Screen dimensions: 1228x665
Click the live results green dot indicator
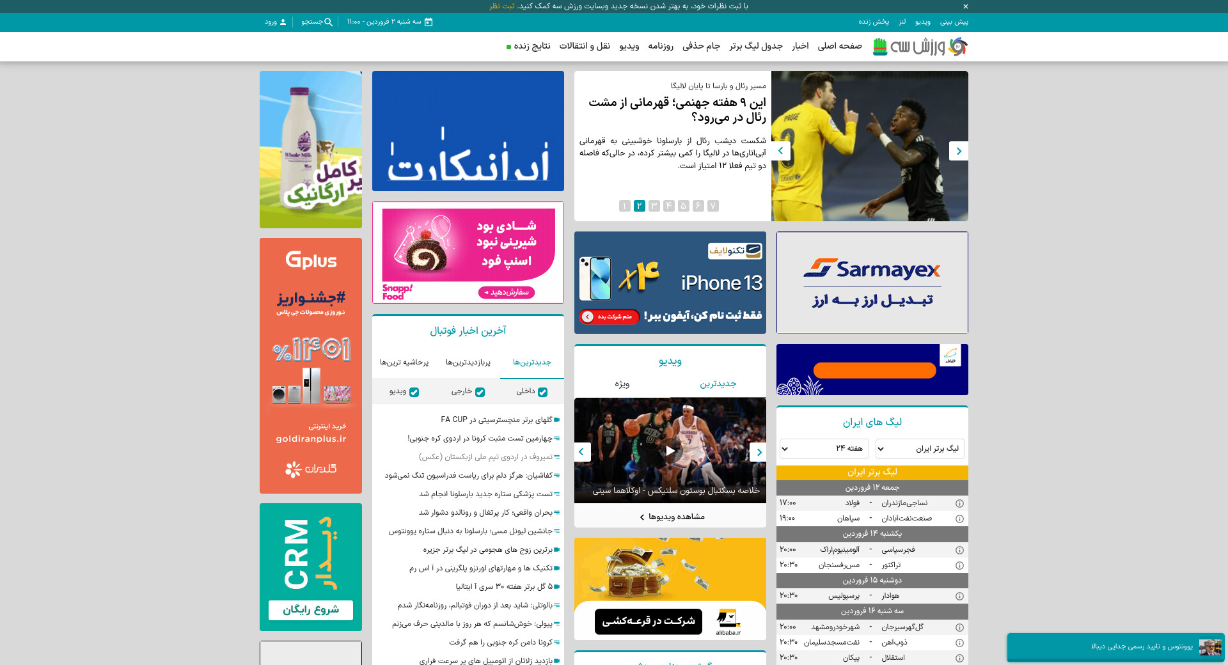tap(508, 47)
